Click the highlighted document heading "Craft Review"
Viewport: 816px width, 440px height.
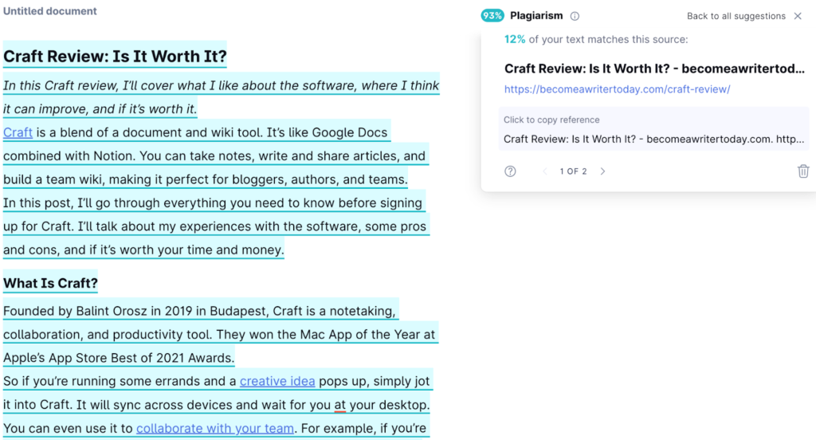(115, 57)
